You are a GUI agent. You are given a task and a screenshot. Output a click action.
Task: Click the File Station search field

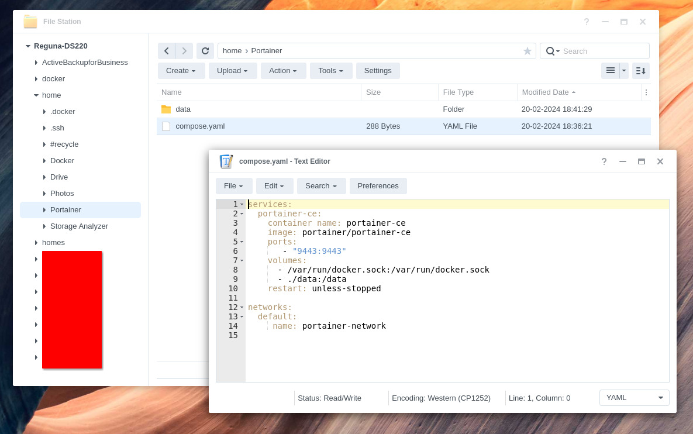(x=602, y=51)
